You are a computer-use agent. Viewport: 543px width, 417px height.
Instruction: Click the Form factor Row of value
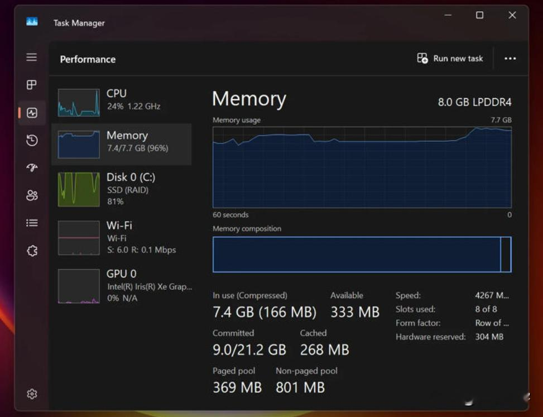point(492,323)
